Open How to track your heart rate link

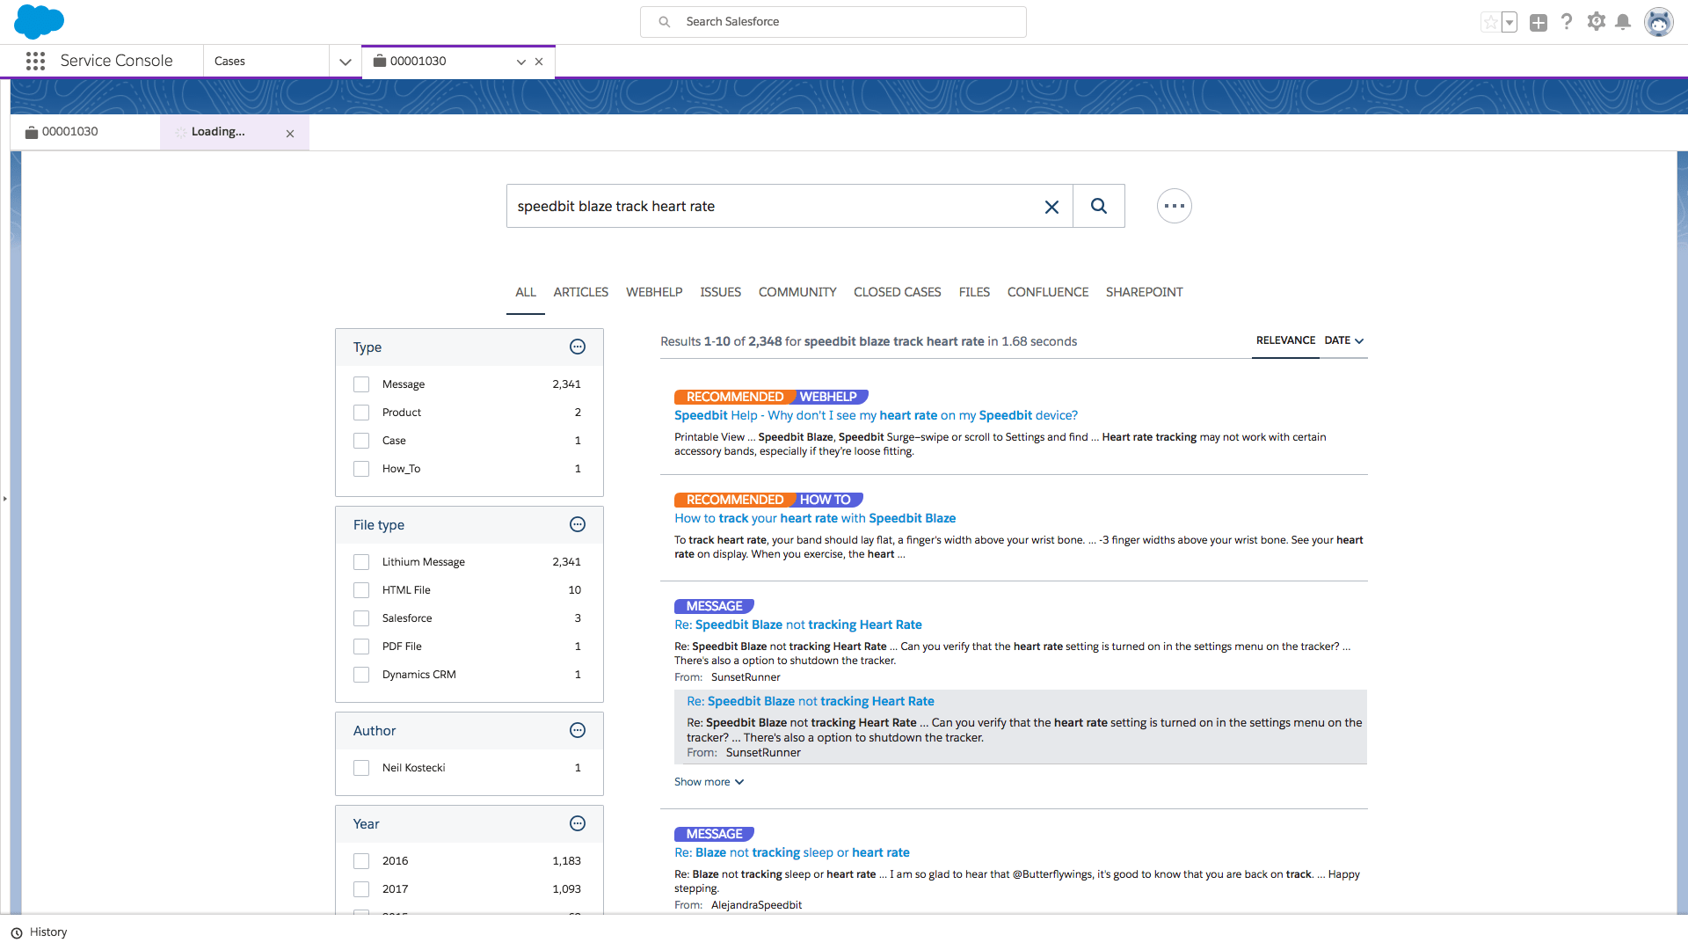point(815,518)
